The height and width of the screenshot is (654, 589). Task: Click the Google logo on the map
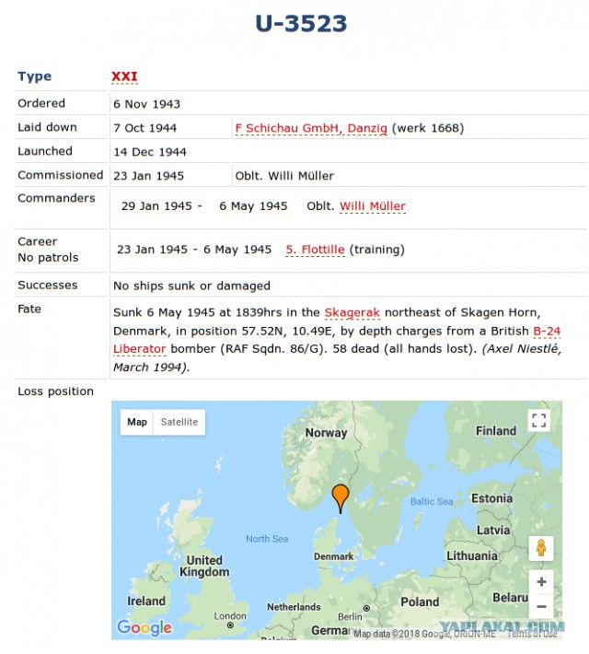coord(144,627)
